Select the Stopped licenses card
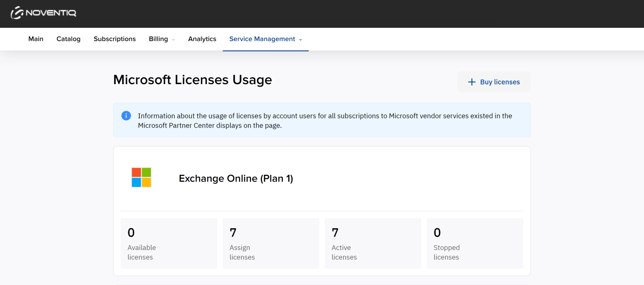Screen dimensions: 644x285 pyautogui.click(x=475, y=244)
